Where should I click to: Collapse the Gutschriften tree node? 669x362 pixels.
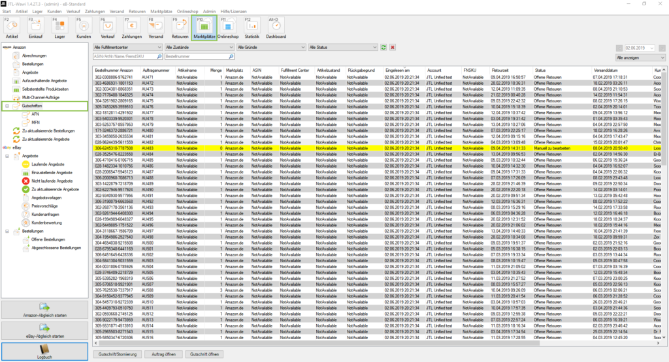7,105
